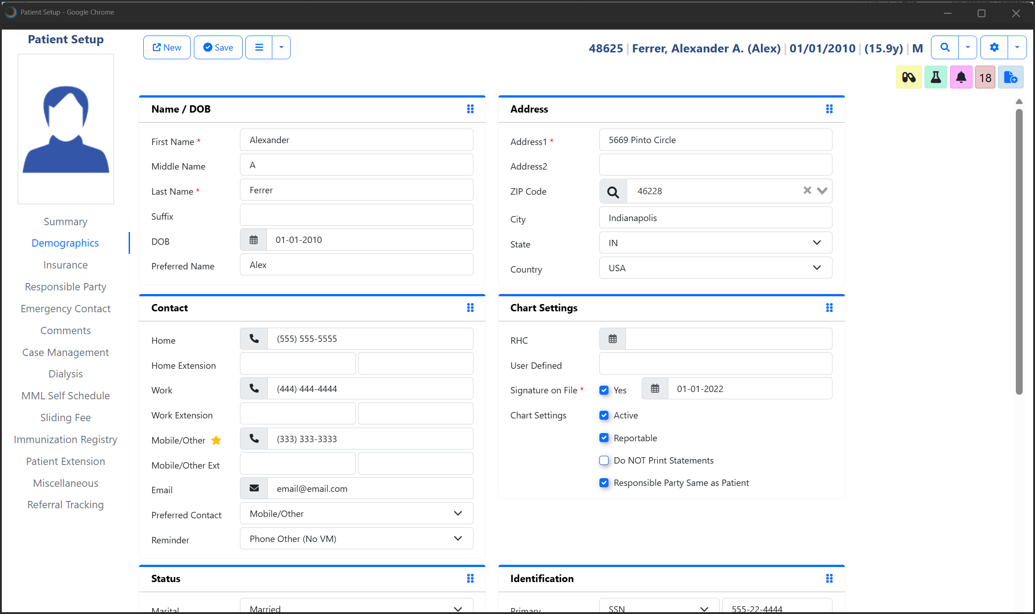Click the yellow binoculars icon

pyautogui.click(x=909, y=77)
